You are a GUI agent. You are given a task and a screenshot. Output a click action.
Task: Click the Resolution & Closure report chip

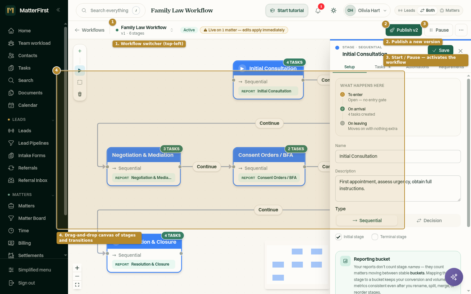[144, 264]
